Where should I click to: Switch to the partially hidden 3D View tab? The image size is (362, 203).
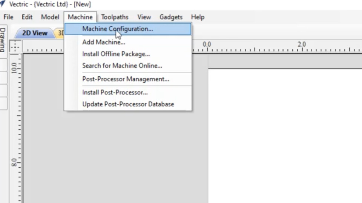pos(60,33)
